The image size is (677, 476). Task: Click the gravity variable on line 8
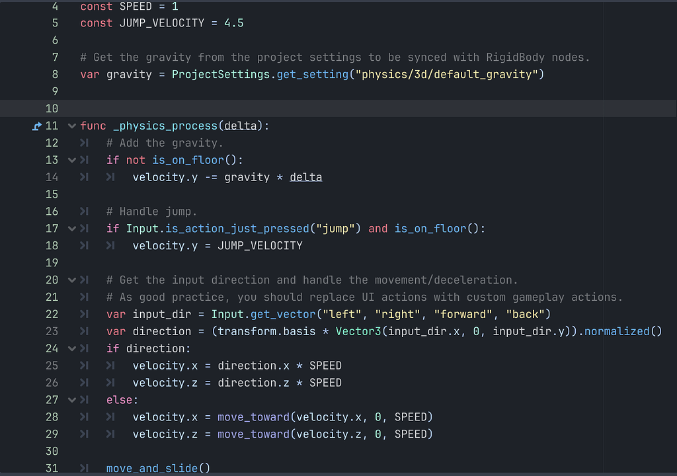130,74
